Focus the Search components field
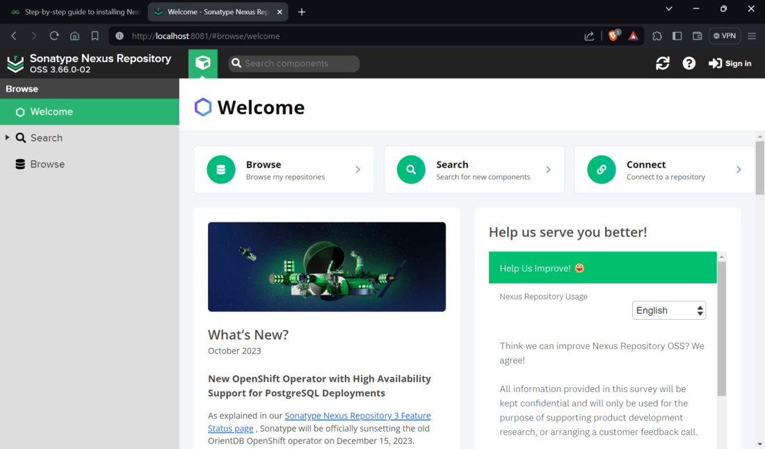Viewport: 765px width, 449px height. [294, 63]
